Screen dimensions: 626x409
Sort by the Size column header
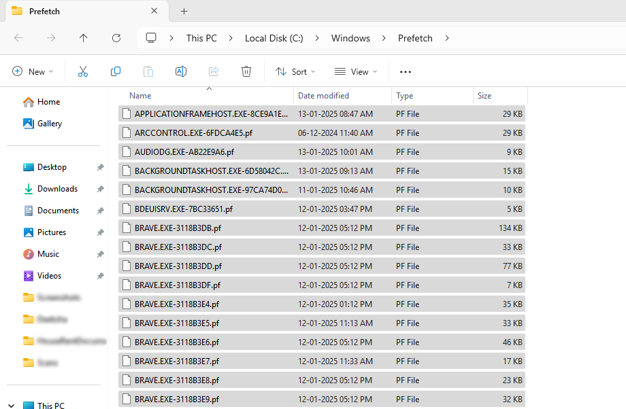point(500,96)
